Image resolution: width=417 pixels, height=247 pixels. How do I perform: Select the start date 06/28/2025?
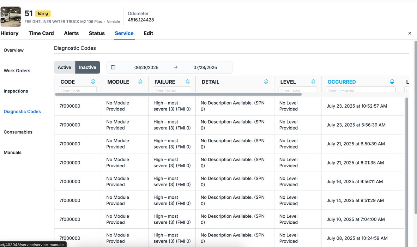pyautogui.click(x=146, y=67)
